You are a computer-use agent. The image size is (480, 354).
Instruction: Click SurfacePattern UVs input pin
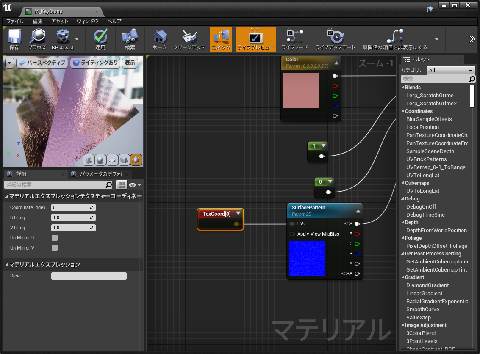tap(292, 224)
